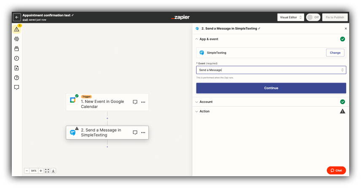Open the Event dropdown showing Send a Message
Screen dimensions: 361x188
pyautogui.click(x=271, y=70)
